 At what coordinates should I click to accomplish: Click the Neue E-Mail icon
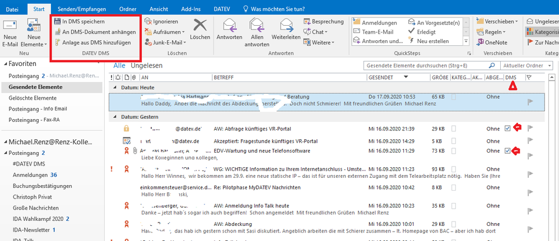[x=10, y=25]
